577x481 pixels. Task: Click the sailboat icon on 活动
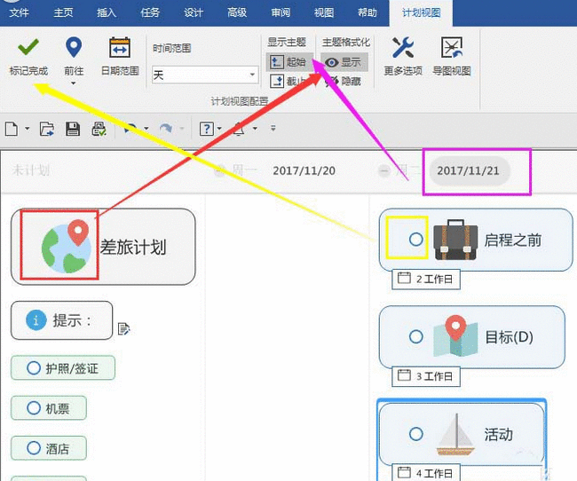[456, 434]
